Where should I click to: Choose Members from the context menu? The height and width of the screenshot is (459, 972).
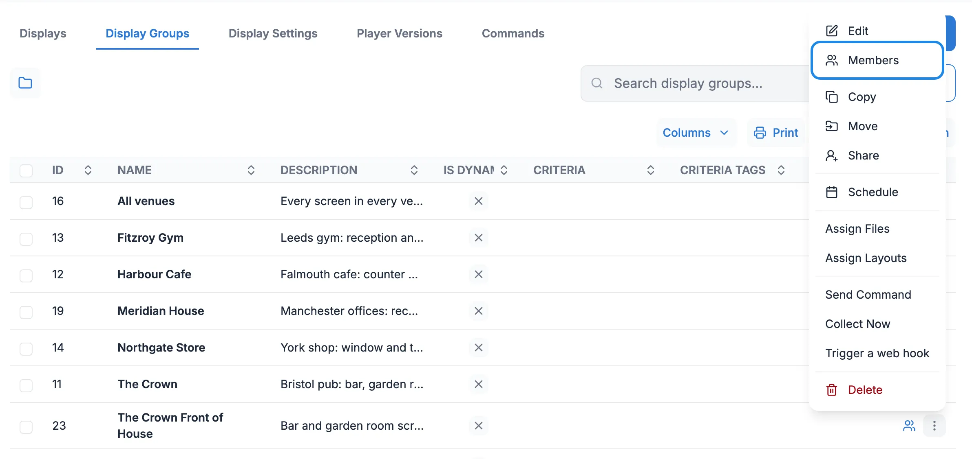(x=877, y=60)
